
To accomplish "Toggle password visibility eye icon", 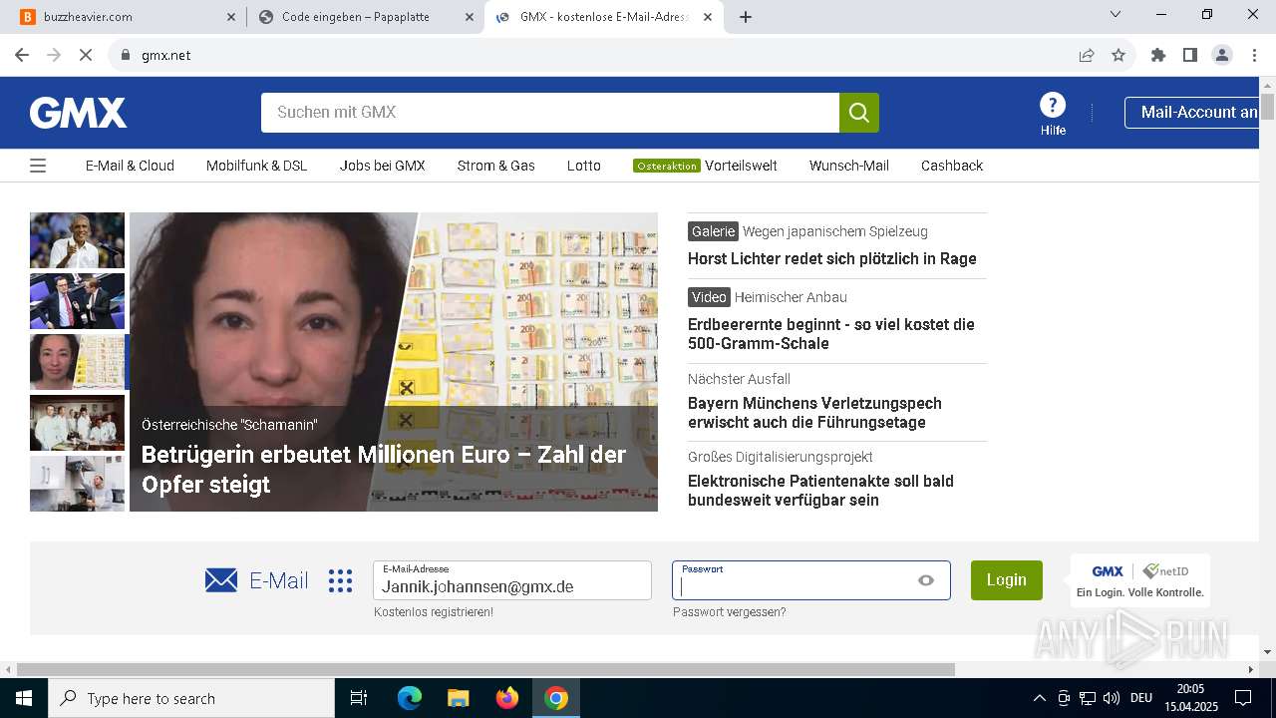I will click(x=926, y=580).
